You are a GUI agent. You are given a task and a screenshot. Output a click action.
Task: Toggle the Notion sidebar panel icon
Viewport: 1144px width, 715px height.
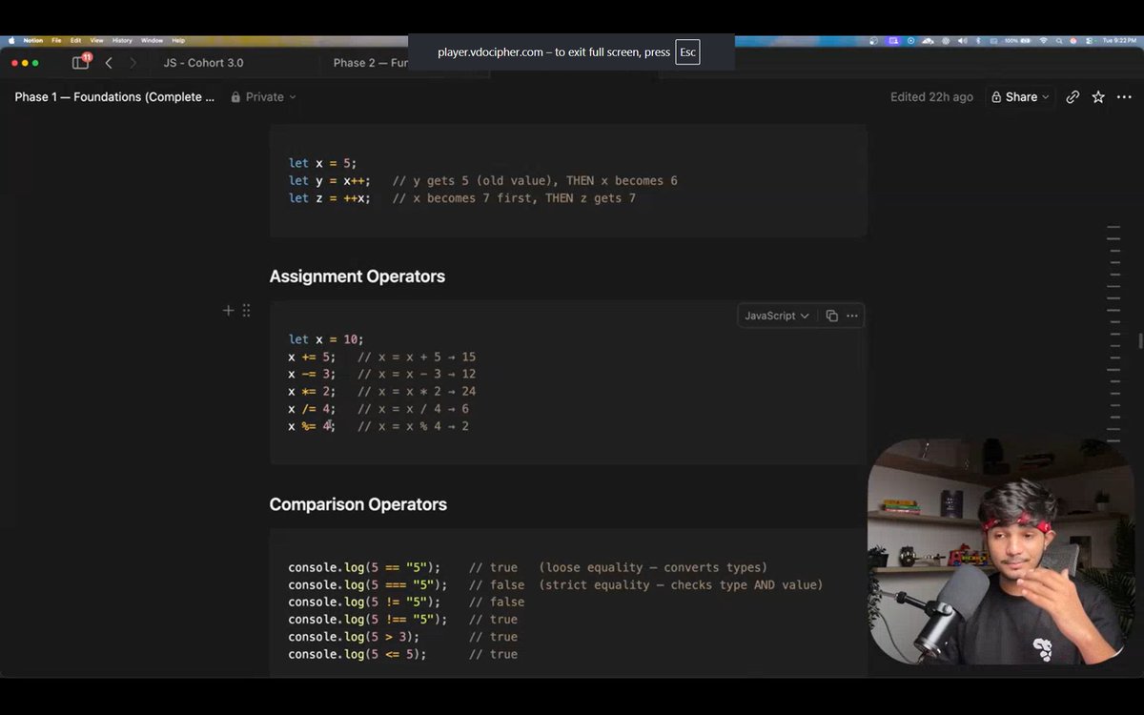tap(81, 62)
